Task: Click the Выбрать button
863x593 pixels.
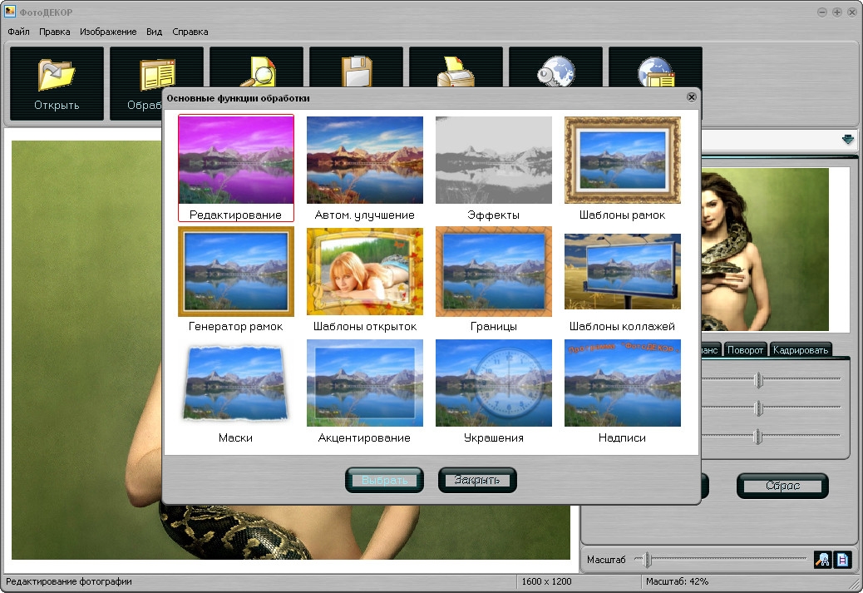Action: [x=384, y=480]
